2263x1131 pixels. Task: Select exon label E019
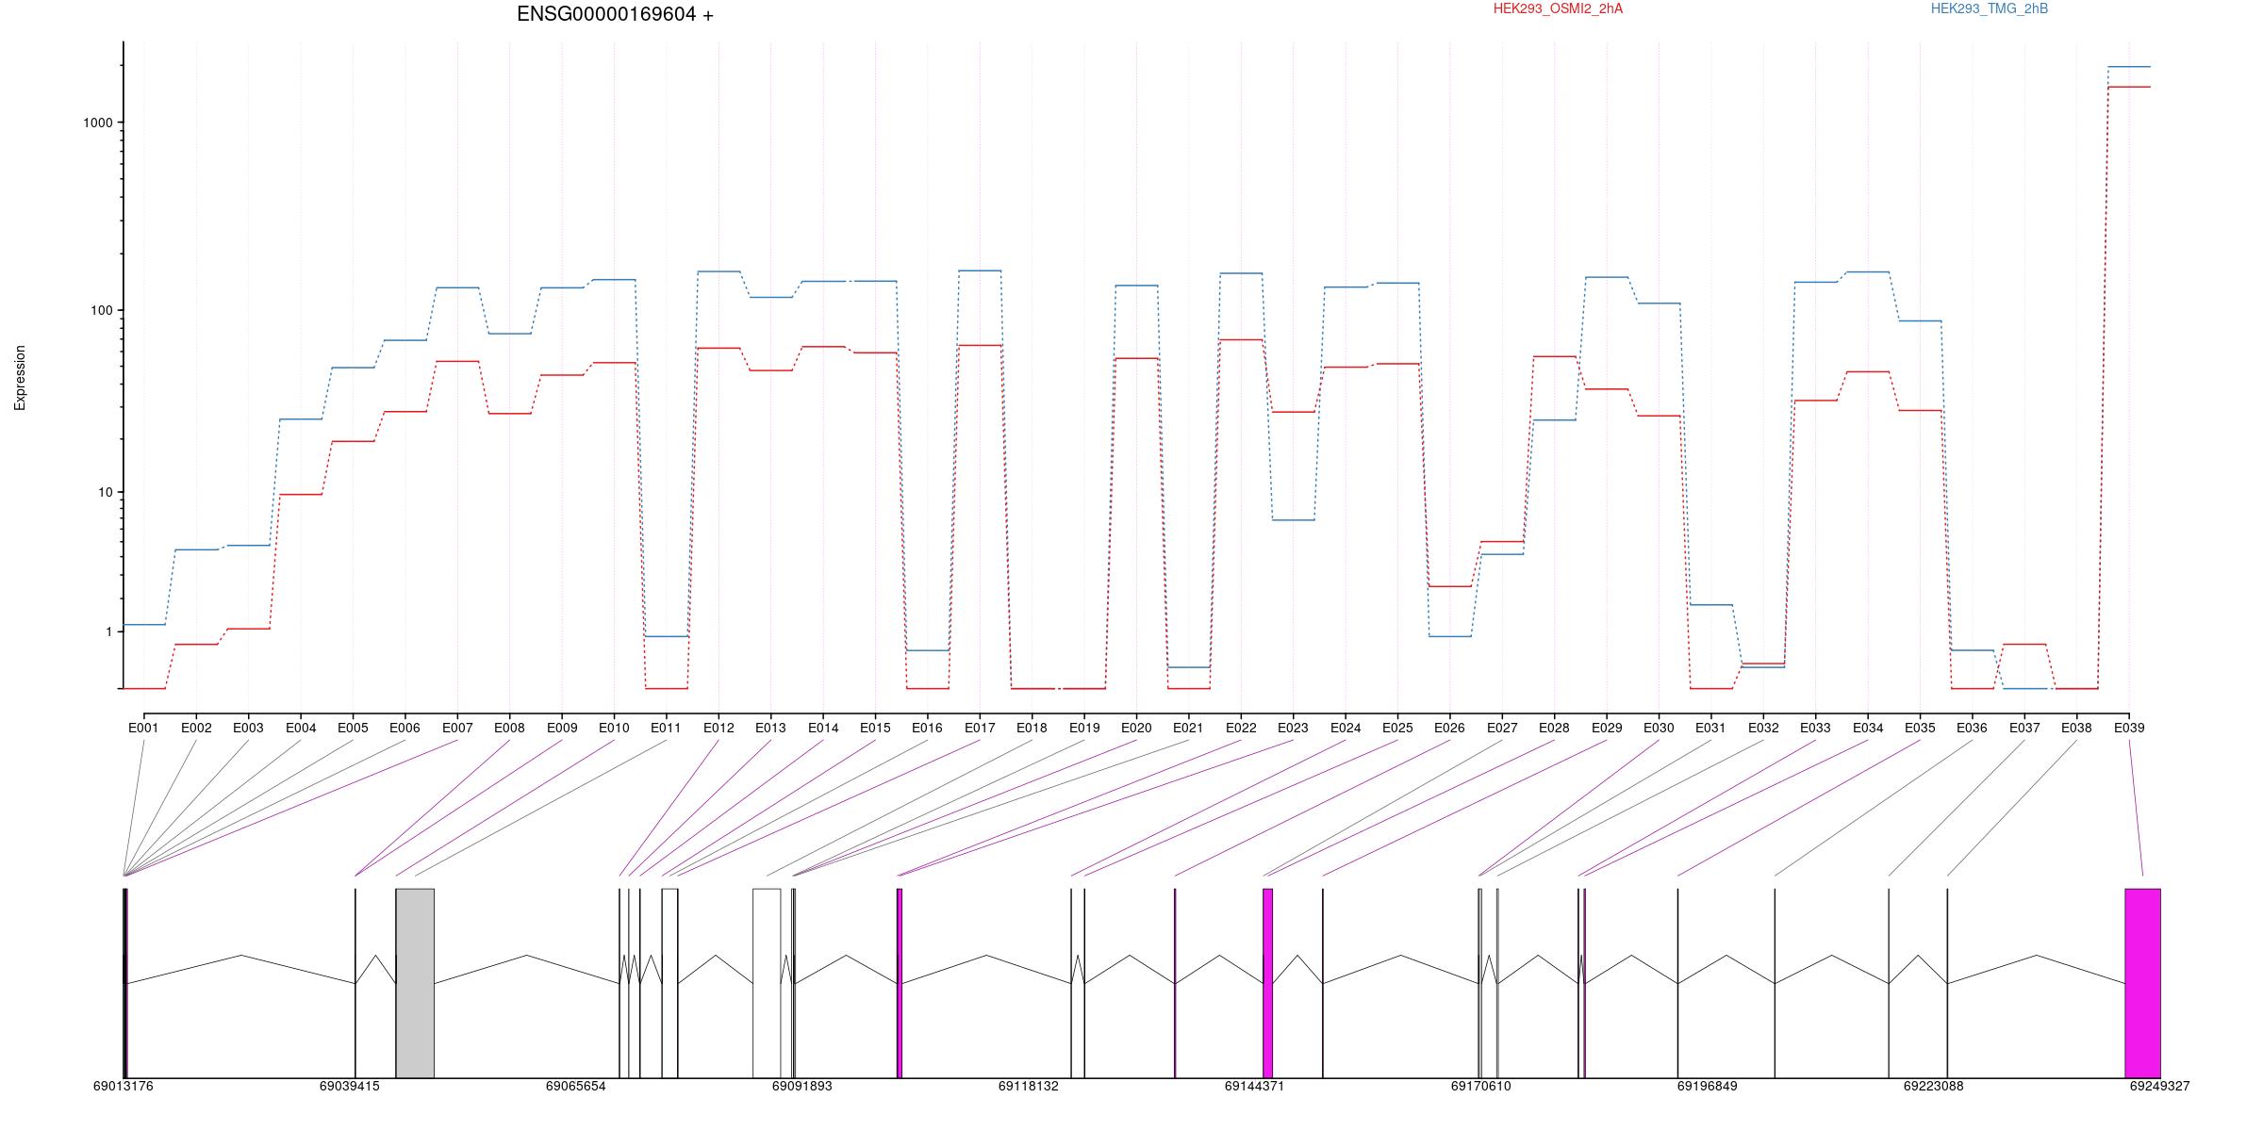pyautogui.click(x=1084, y=728)
